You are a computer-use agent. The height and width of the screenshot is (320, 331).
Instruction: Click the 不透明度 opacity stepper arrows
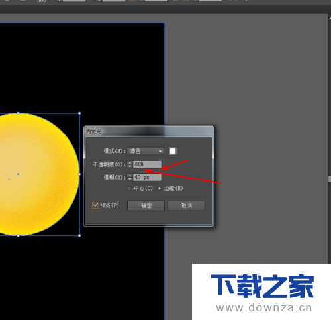(x=130, y=164)
